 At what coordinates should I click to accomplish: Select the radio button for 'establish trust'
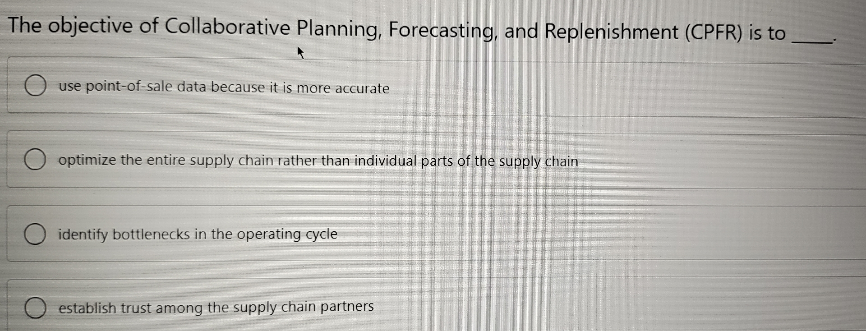click(36, 308)
